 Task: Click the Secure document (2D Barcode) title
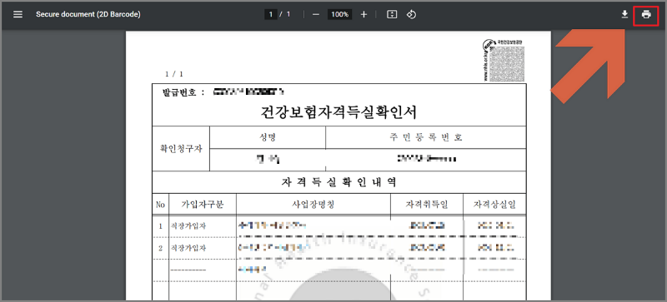(x=88, y=14)
